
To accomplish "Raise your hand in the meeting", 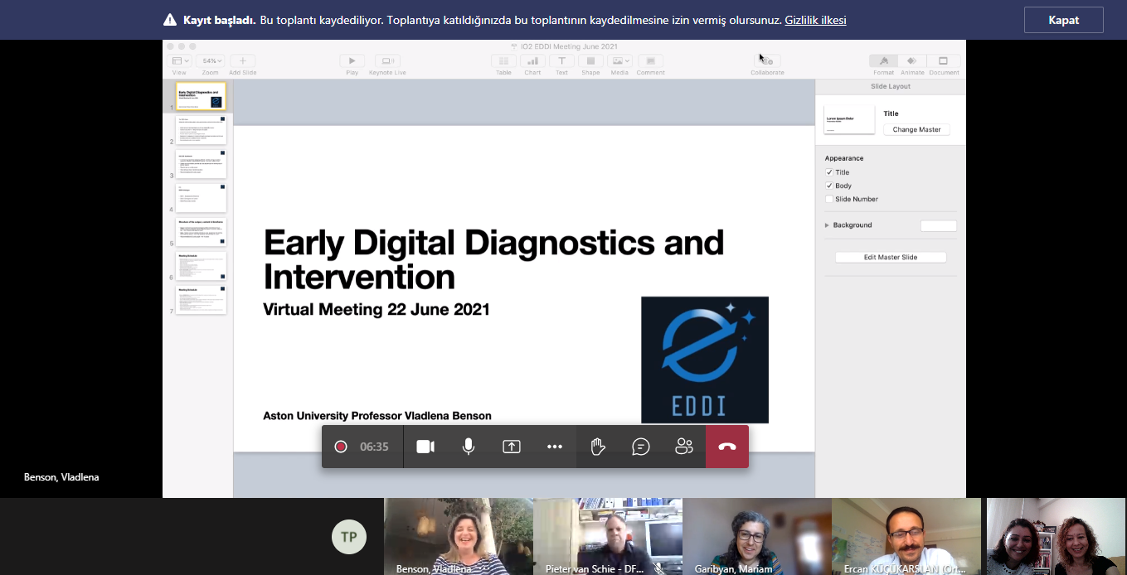I will tap(598, 447).
